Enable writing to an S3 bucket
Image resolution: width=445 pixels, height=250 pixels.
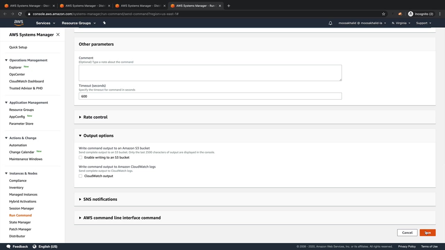click(x=80, y=157)
